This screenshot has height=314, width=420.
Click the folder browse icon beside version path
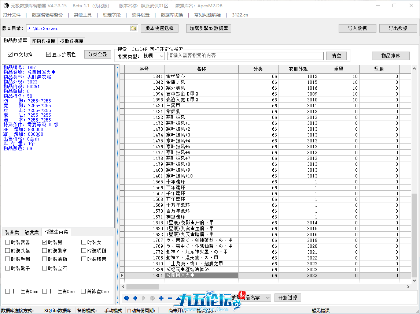click(133, 29)
